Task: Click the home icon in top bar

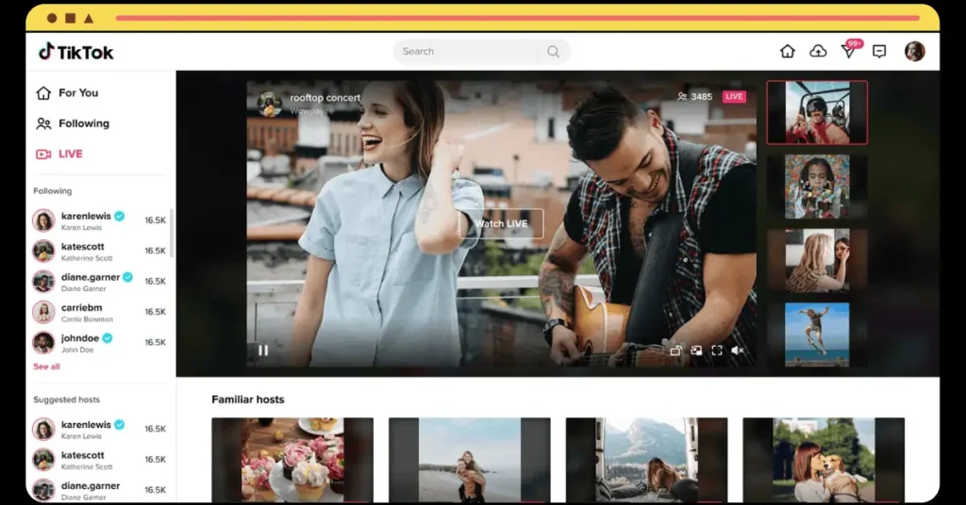Action: click(788, 51)
